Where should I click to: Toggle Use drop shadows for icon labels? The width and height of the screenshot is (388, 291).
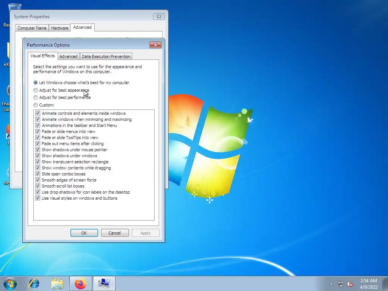tap(38, 192)
